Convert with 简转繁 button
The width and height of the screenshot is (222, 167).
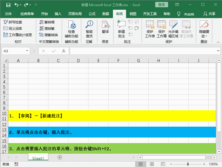47,28
